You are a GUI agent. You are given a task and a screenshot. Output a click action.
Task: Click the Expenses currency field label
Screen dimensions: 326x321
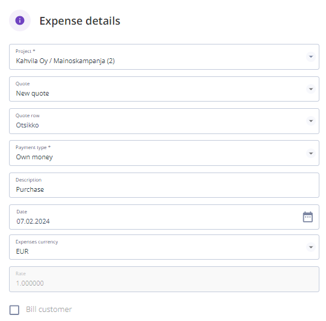coord(37,242)
